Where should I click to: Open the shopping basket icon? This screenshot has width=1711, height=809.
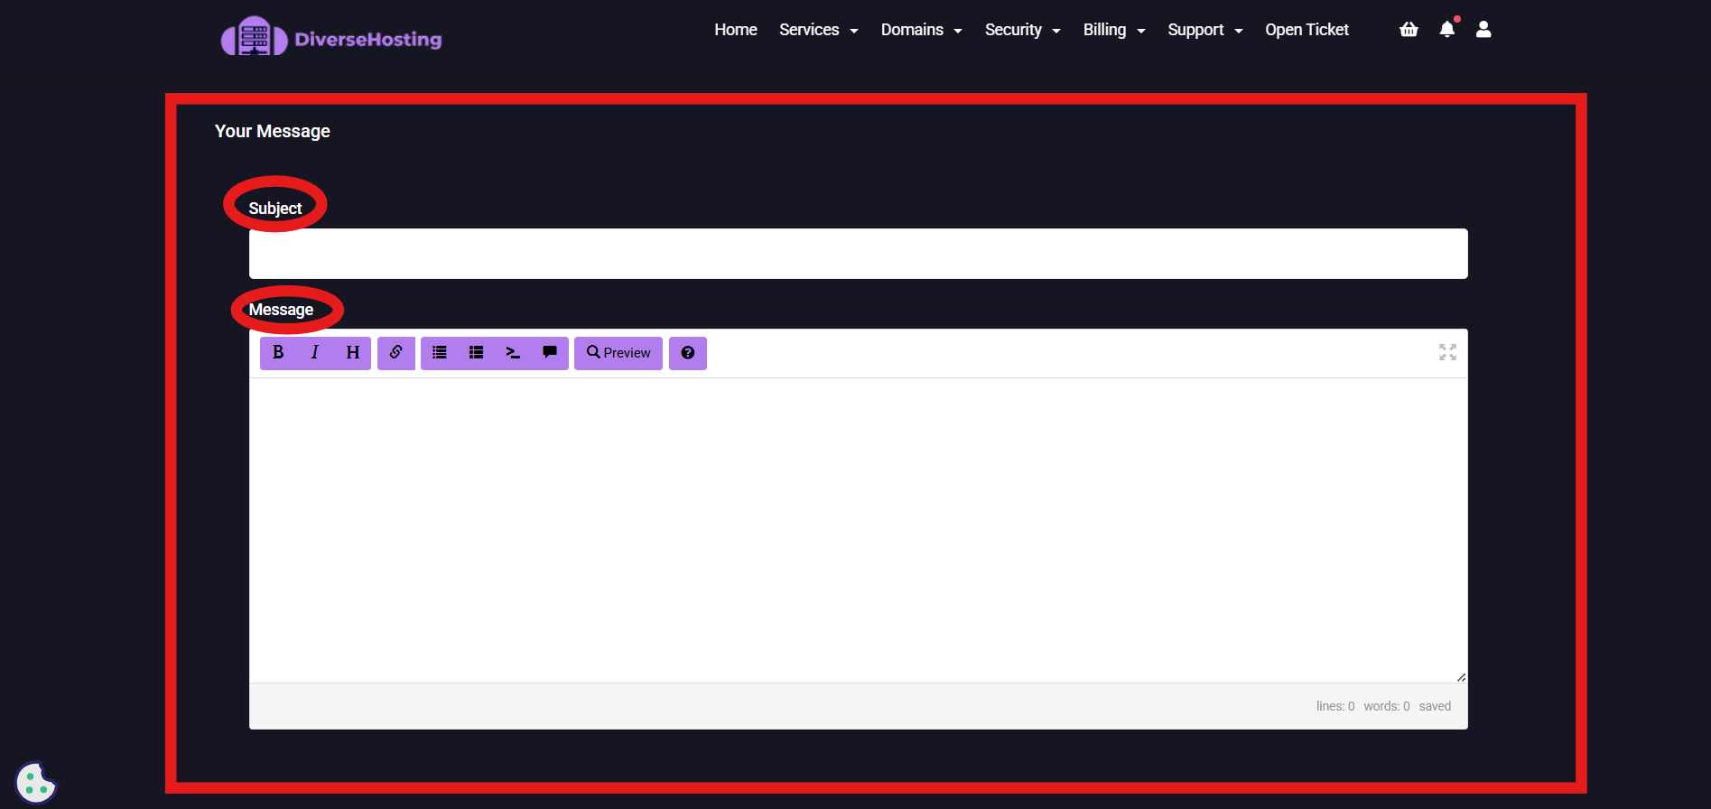click(x=1409, y=30)
